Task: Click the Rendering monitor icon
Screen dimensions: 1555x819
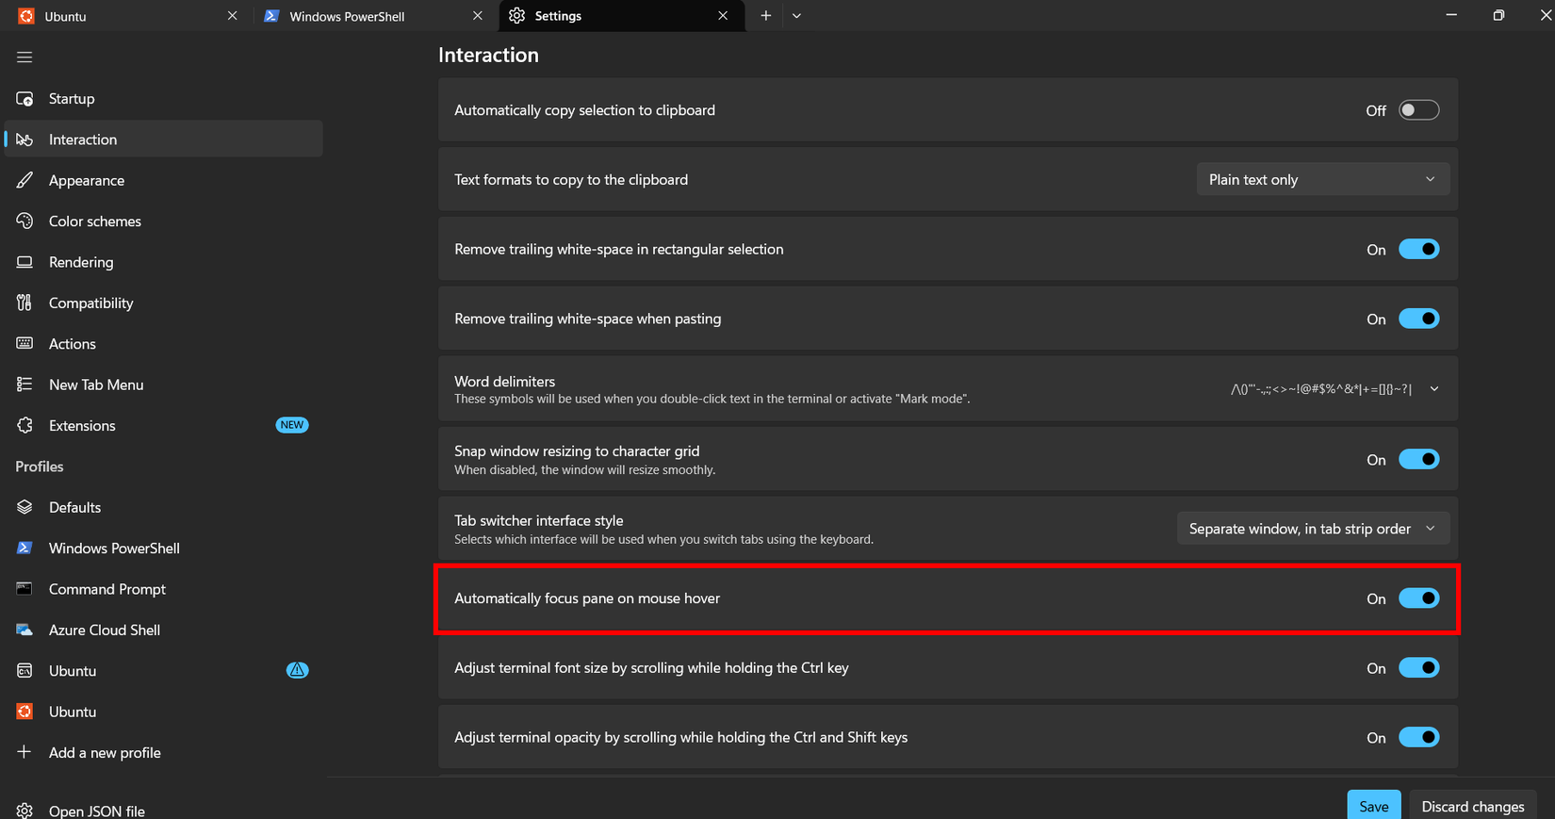Action: (x=25, y=262)
